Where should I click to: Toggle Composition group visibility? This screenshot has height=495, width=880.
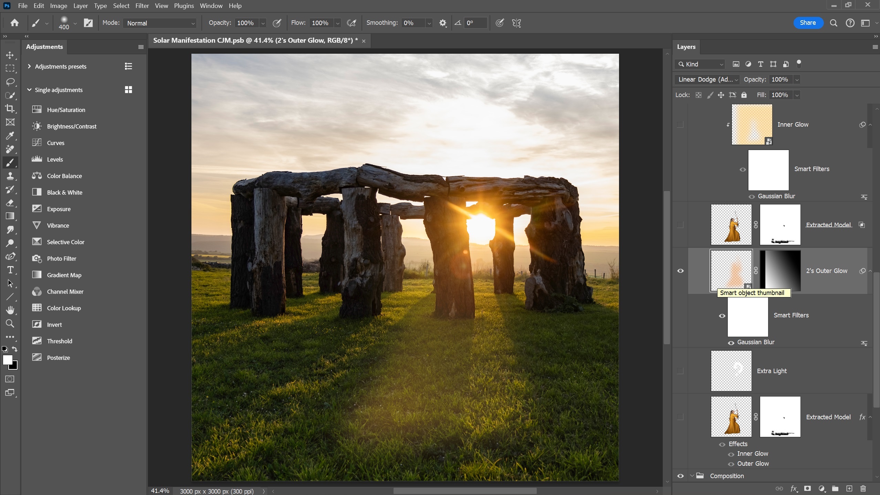click(x=680, y=476)
